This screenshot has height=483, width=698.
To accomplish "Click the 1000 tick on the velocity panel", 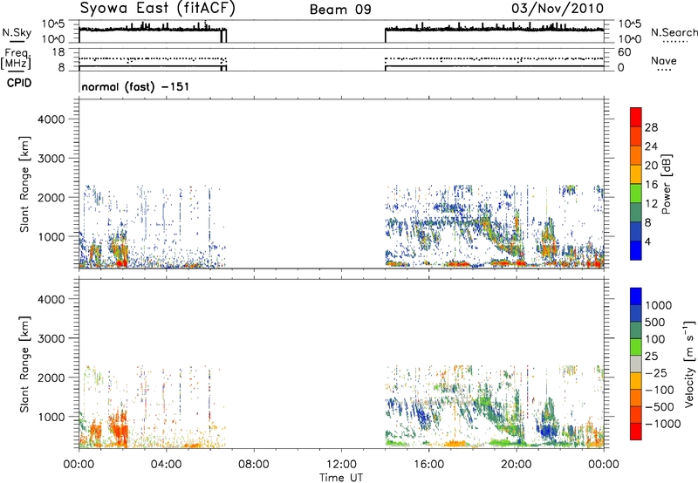I will [x=51, y=417].
